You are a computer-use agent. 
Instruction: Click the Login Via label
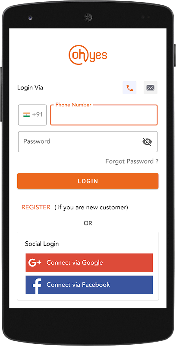30,88
